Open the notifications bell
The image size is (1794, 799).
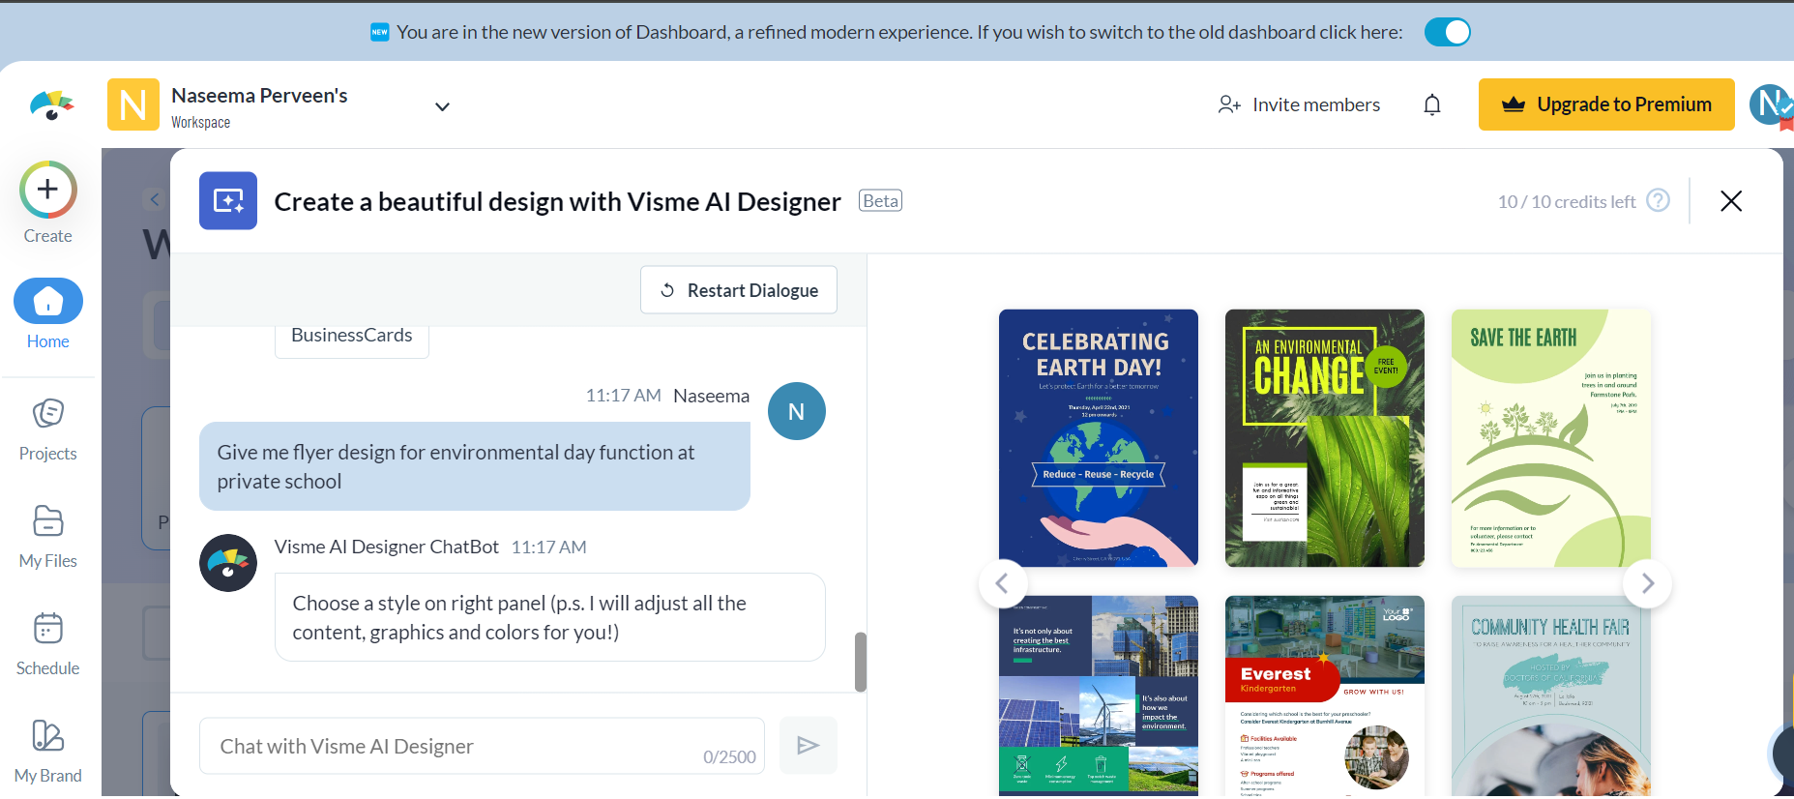pyautogui.click(x=1432, y=104)
